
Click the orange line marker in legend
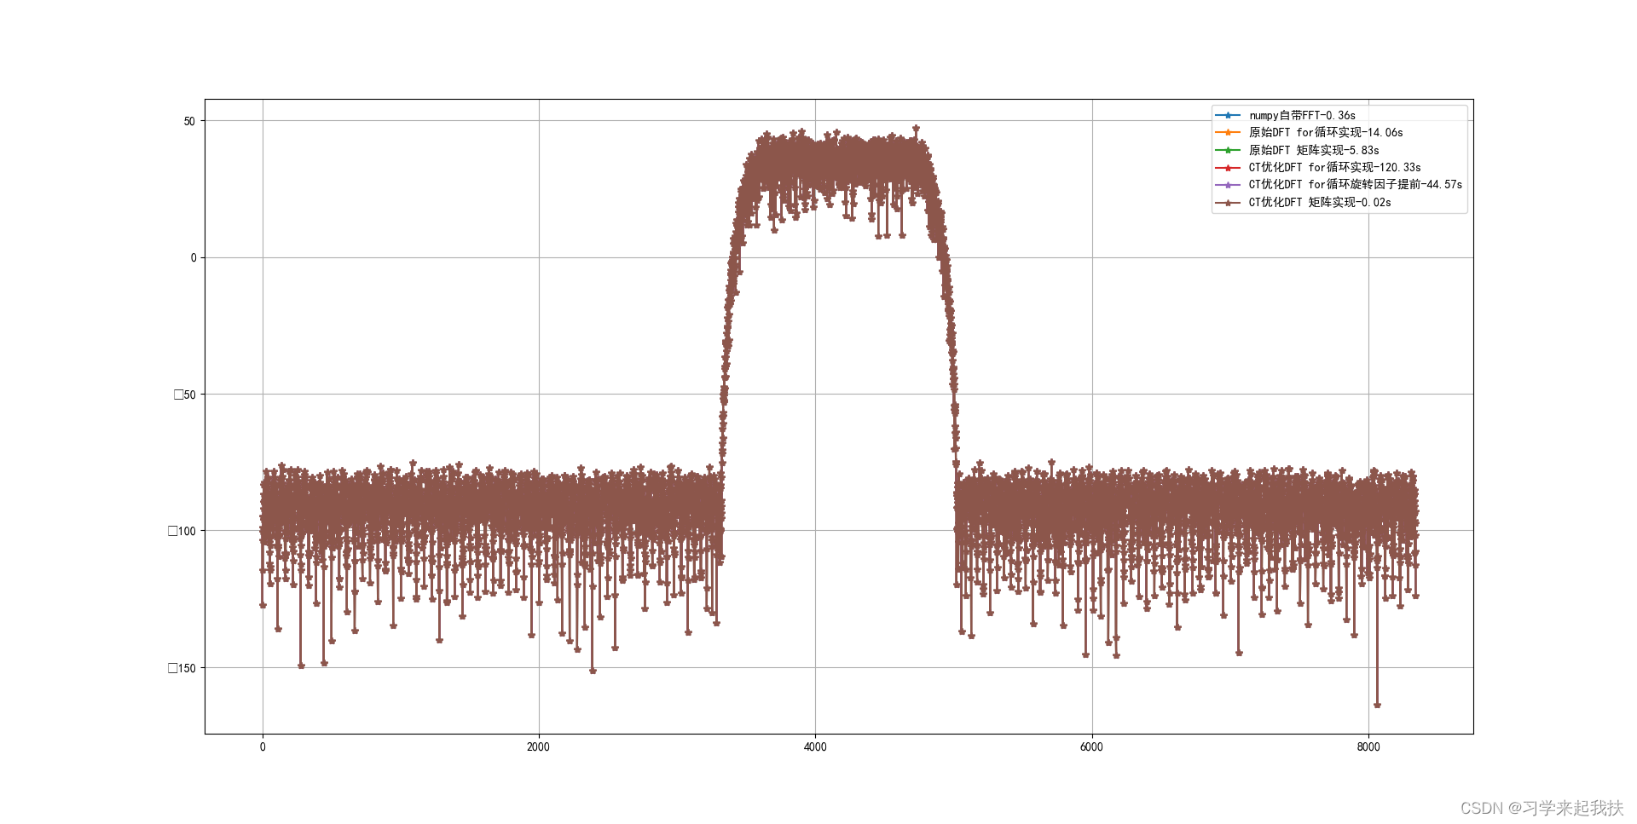[1228, 132]
